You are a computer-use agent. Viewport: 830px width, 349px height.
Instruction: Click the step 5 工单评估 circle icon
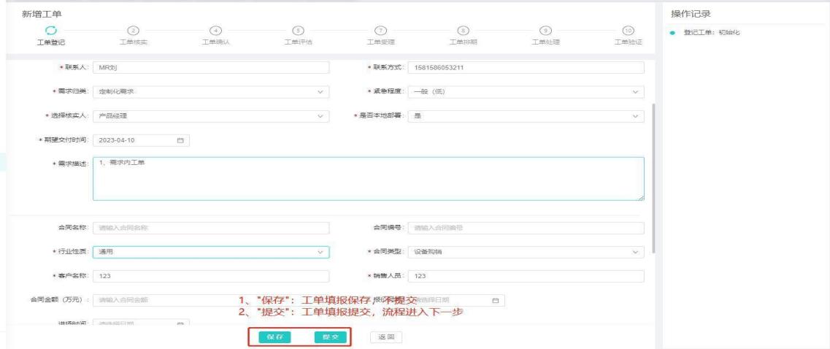[x=298, y=30]
